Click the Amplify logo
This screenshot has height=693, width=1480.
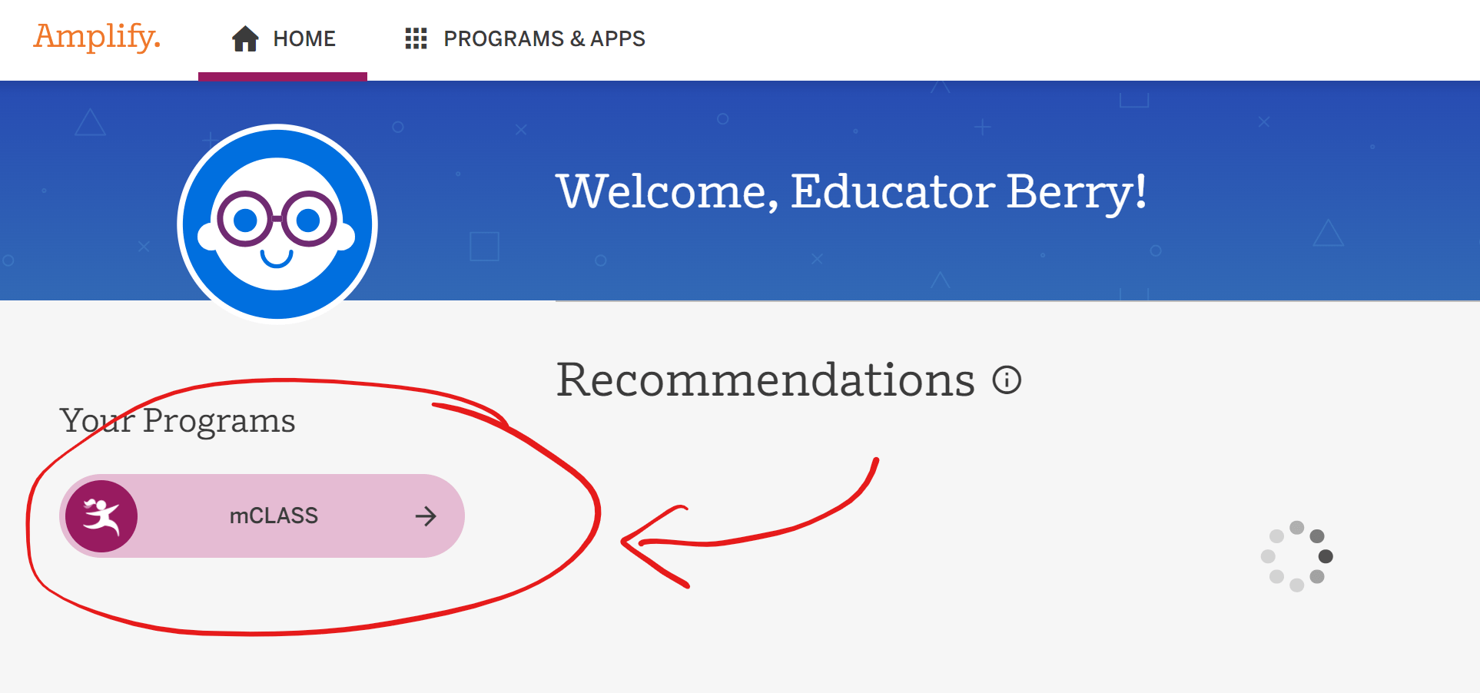96,38
